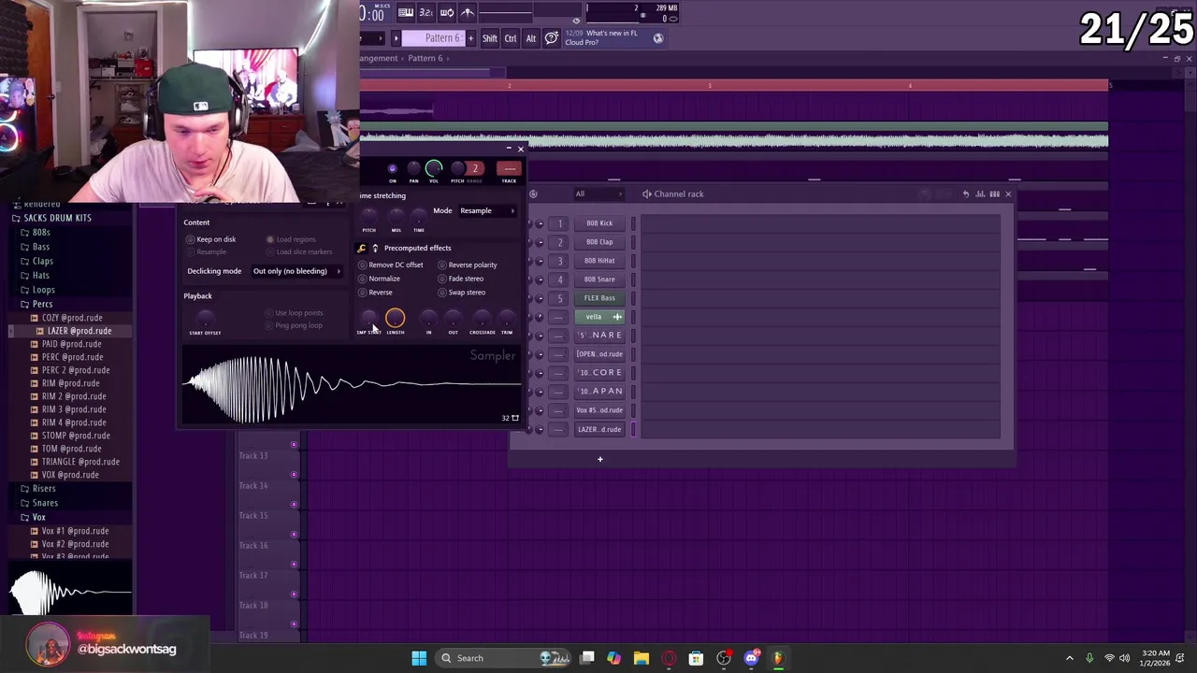This screenshot has width=1197, height=673.
Task: Toggle step sequencer view icon in Channel rack
Action: [994, 193]
